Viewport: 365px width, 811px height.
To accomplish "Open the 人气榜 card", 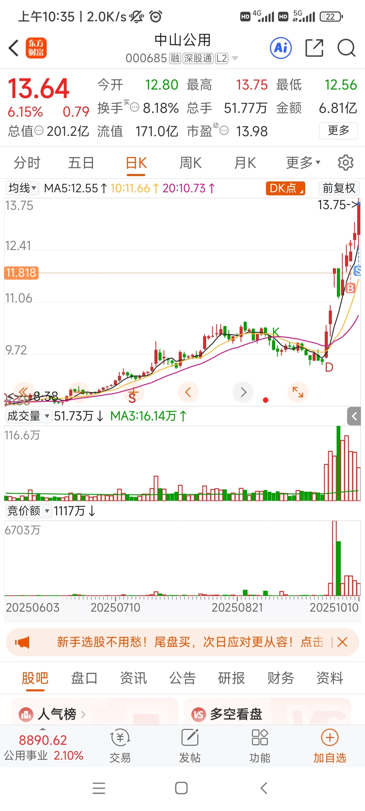I will (95, 711).
